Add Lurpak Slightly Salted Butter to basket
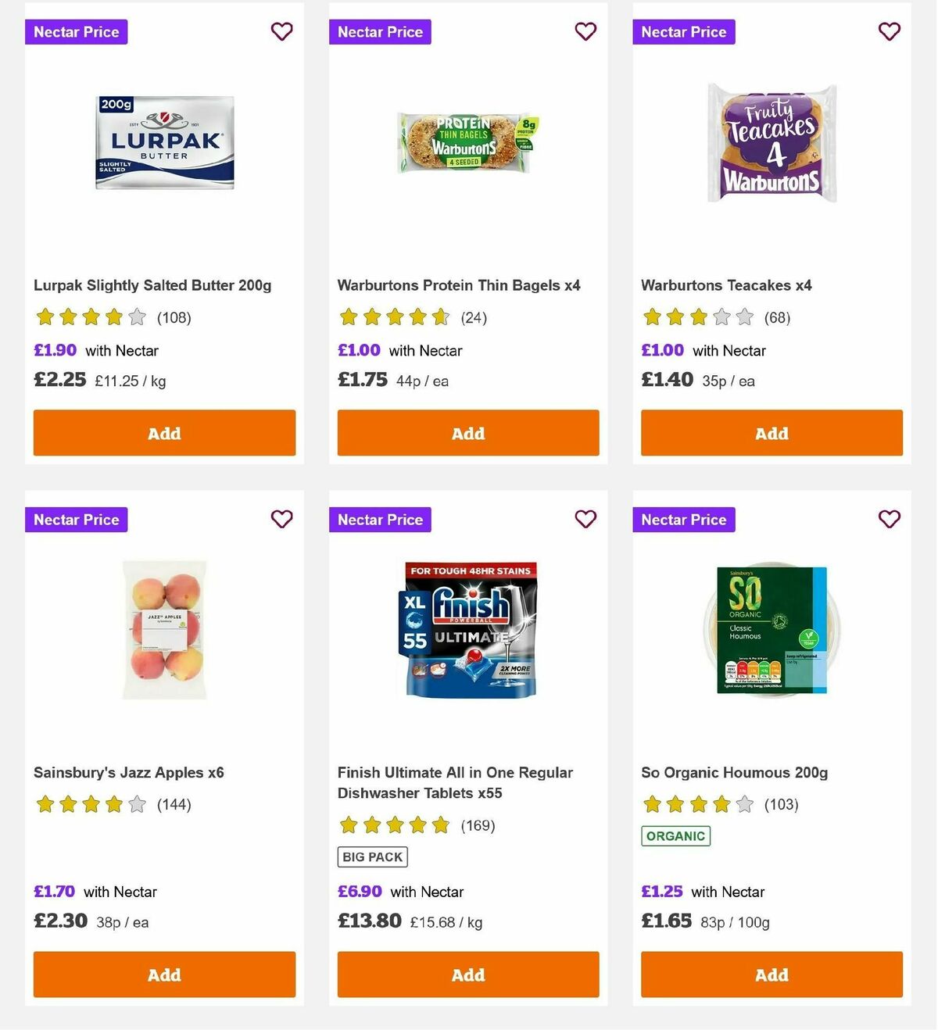 [x=163, y=432]
